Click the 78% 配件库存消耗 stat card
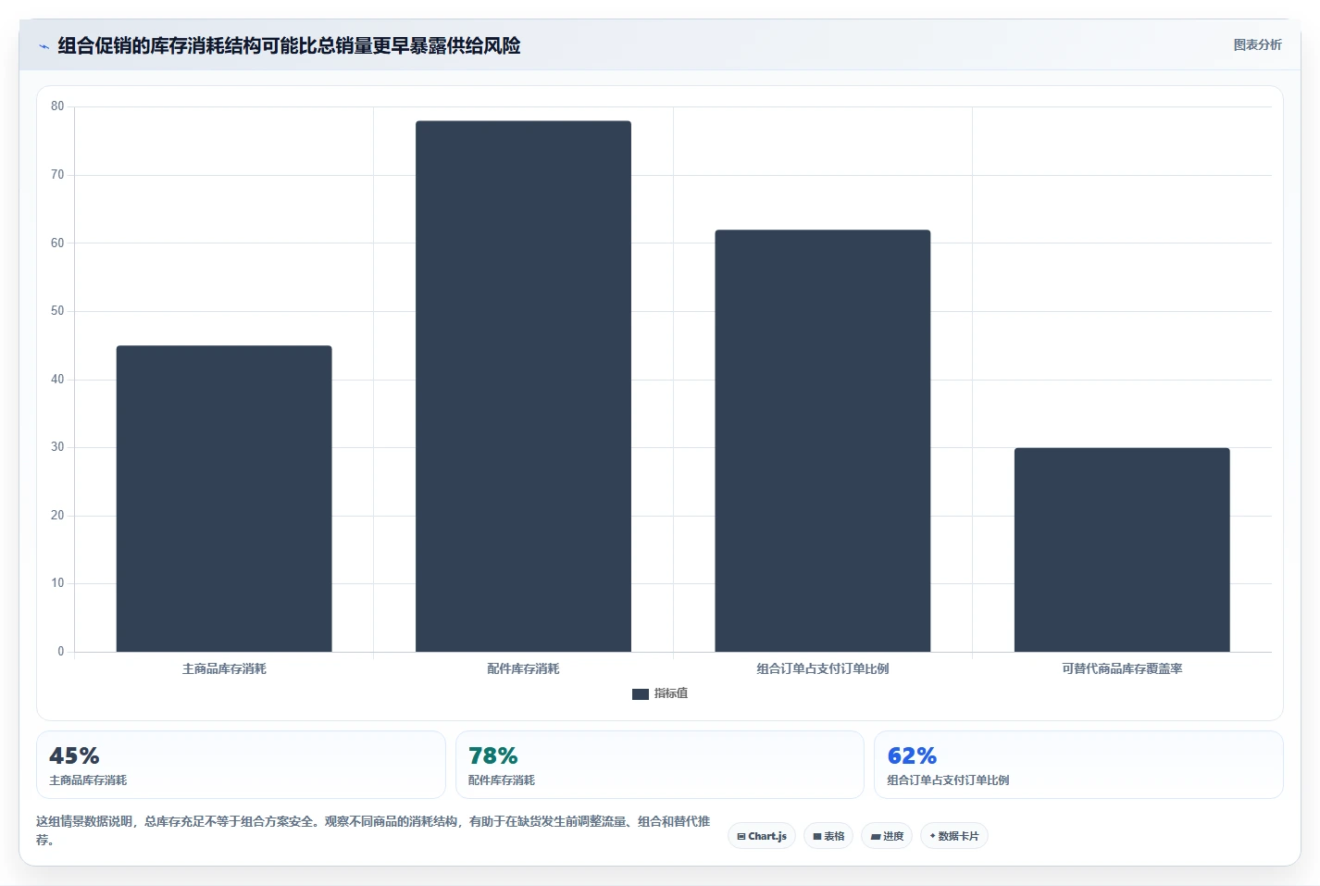Screen dimensions: 1320x886 (659, 765)
